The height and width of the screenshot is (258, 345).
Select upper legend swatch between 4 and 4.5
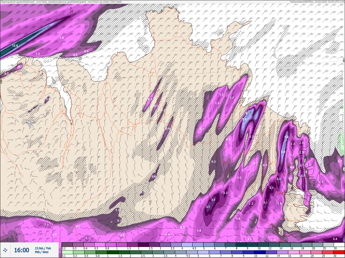point(187,245)
